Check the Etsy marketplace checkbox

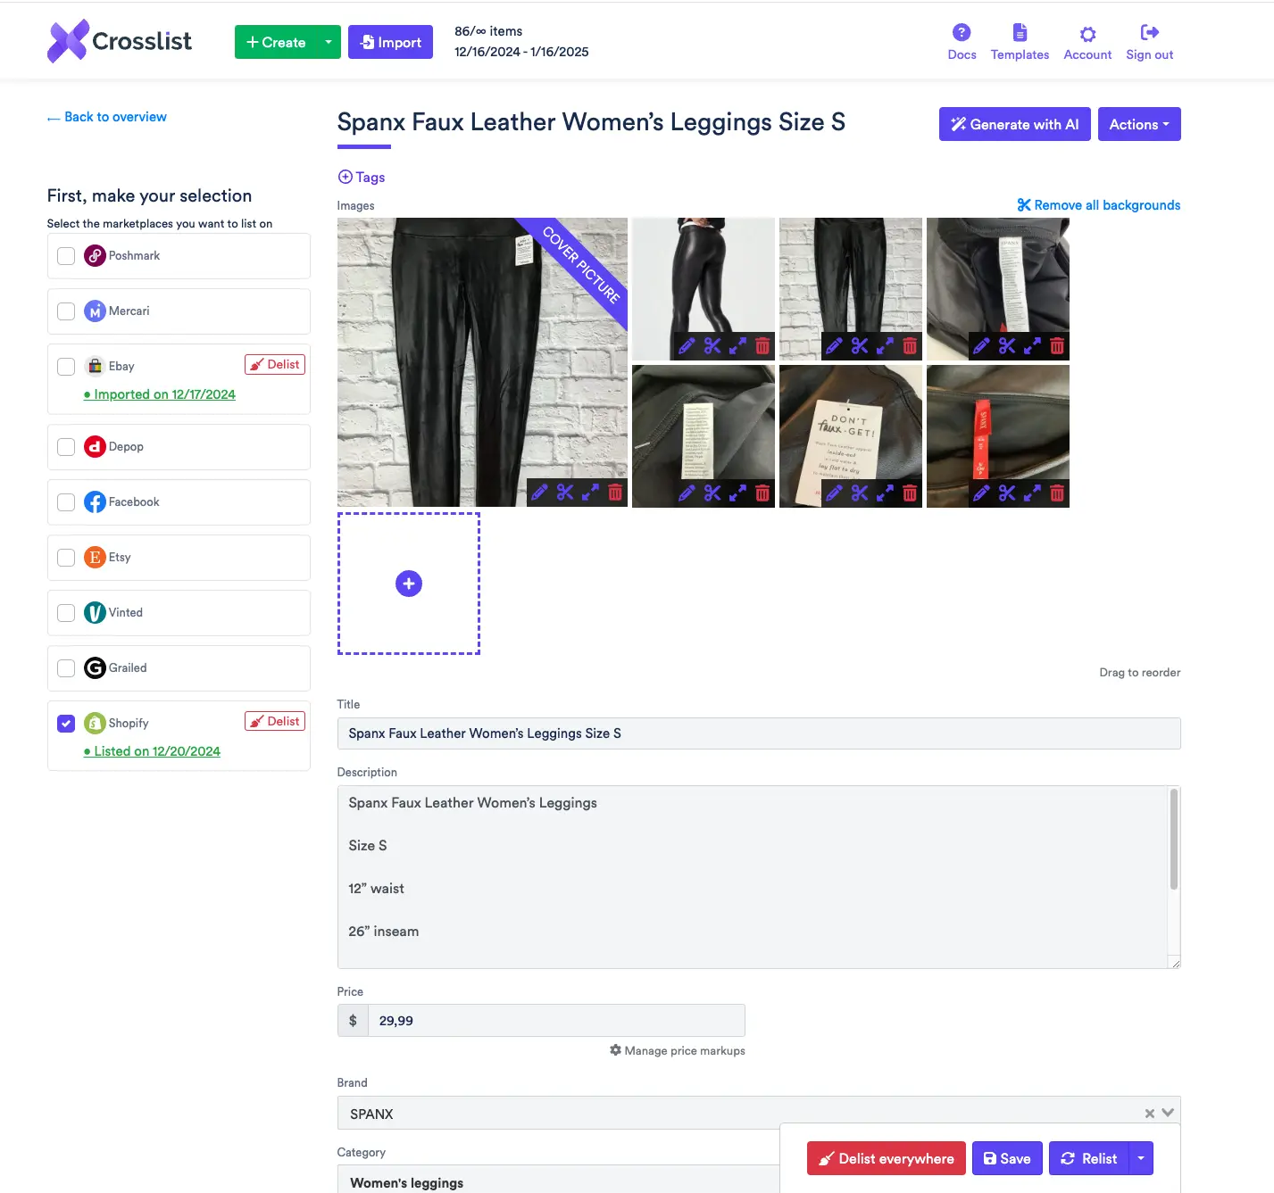[66, 558]
